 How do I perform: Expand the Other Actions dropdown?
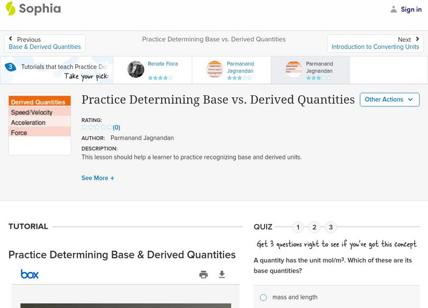pyautogui.click(x=389, y=99)
